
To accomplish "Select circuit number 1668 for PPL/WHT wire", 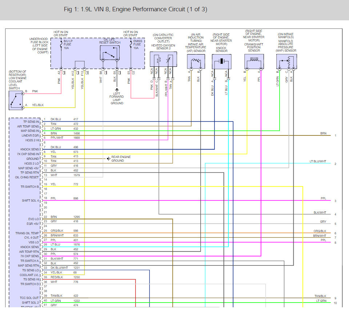I will click(x=76, y=138).
